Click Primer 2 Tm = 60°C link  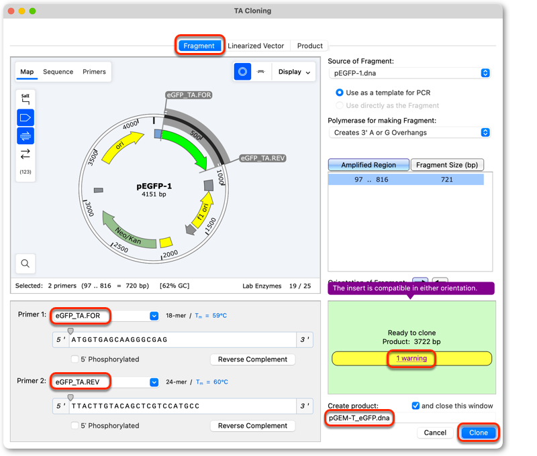click(x=212, y=382)
